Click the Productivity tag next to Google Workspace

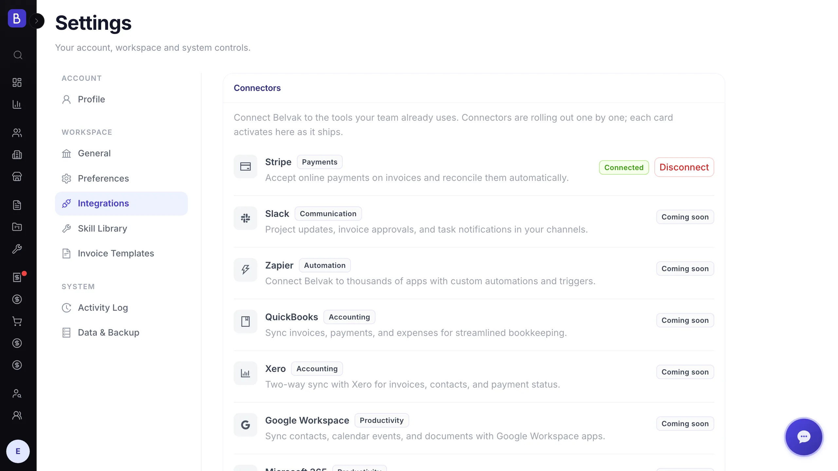[382, 420]
